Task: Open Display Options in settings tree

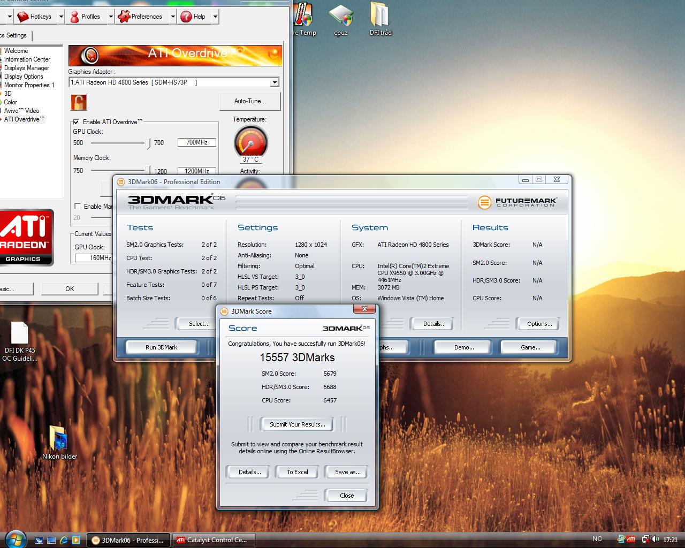Action: (24, 77)
